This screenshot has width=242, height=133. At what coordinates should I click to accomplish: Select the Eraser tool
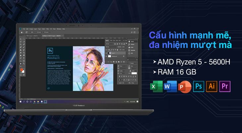point(21,53)
